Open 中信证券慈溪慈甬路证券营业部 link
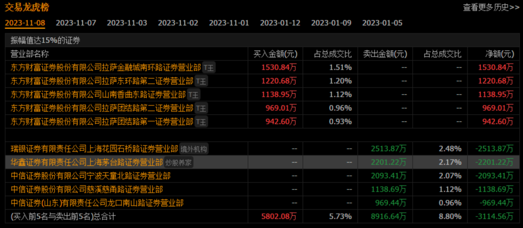The image size is (523, 228). 87,189
